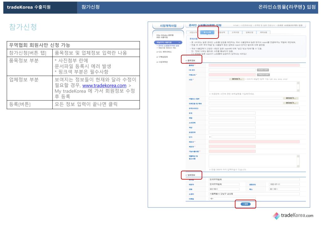
Task: Click the 카테고리 검색 button
Action: (263, 75)
